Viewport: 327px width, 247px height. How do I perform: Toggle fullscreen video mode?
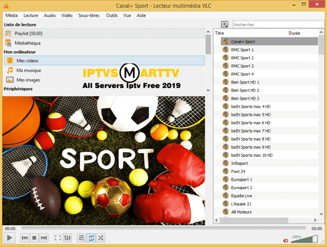(58, 238)
